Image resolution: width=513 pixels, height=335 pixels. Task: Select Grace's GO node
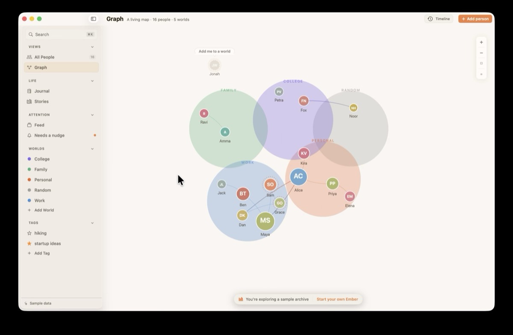[280, 203]
